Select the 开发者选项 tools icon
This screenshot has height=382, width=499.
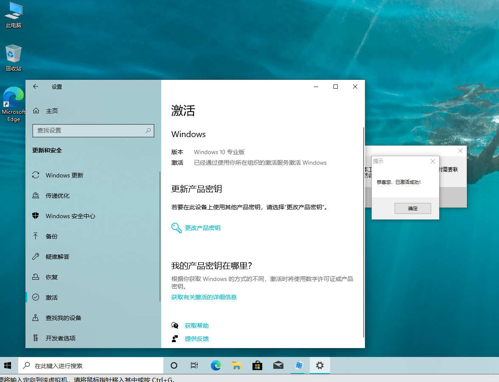36,338
